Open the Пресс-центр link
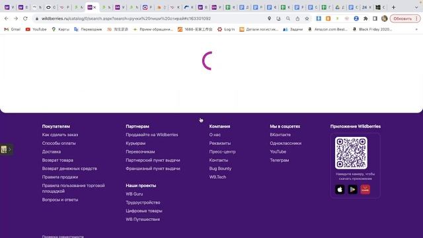 [x=222, y=151]
